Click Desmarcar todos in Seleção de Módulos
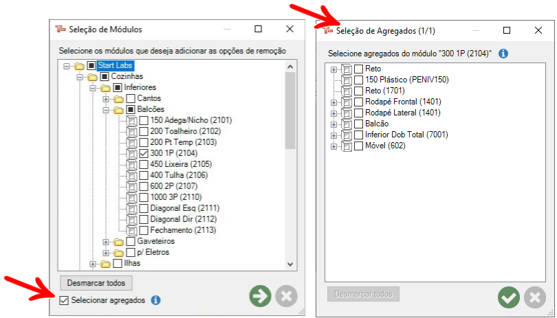The width and height of the screenshot is (557, 318). click(x=96, y=283)
